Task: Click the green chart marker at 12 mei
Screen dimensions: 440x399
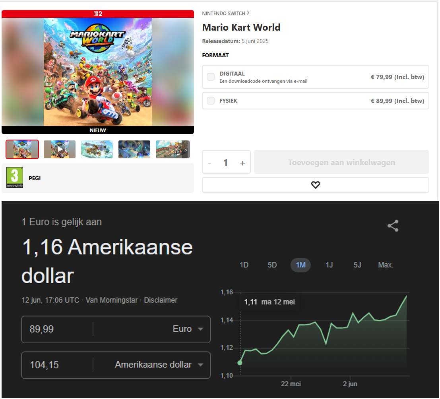Action: (240, 363)
